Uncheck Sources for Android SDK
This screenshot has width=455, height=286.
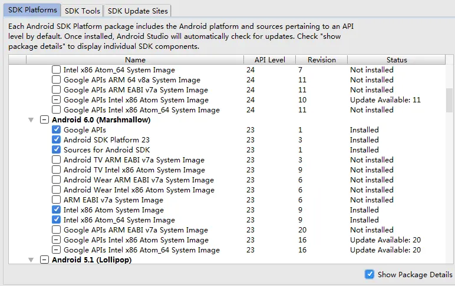point(56,149)
